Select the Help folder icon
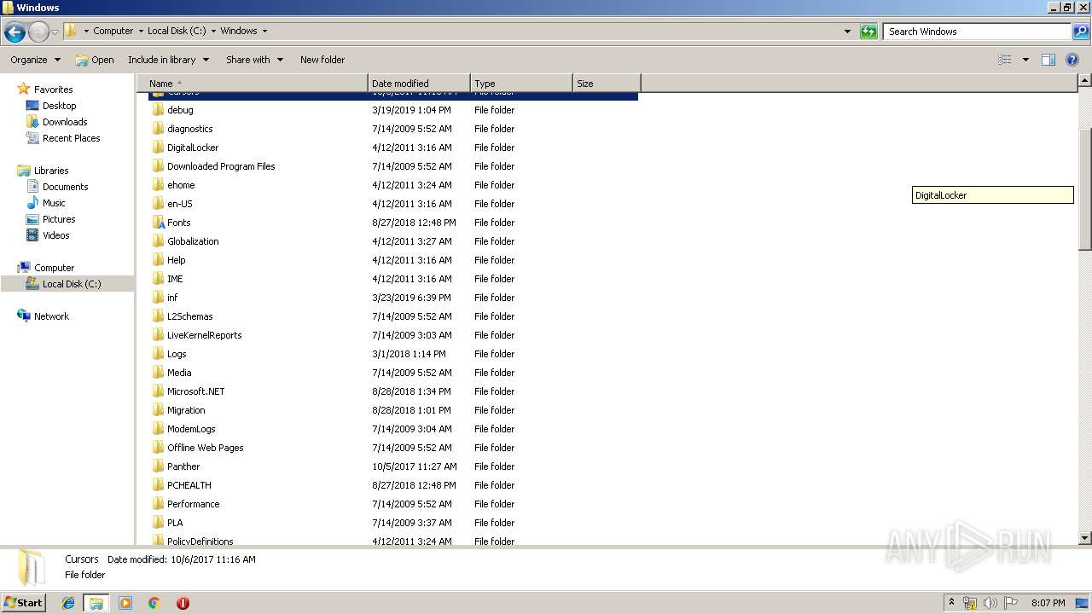Image resolution: width=1092 pixels, height=614 pixels. pos(158,260)
